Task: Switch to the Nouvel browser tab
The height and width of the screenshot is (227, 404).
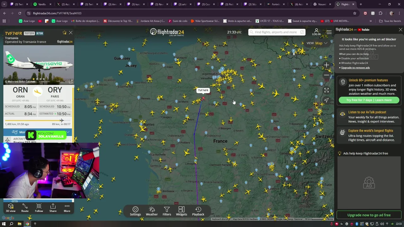Action: pos(322,4)
